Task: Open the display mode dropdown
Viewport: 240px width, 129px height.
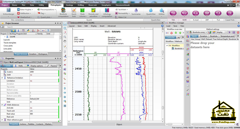Action: pos(226,32)
